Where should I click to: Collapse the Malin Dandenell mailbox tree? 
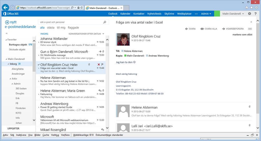(x=6, y=59)
